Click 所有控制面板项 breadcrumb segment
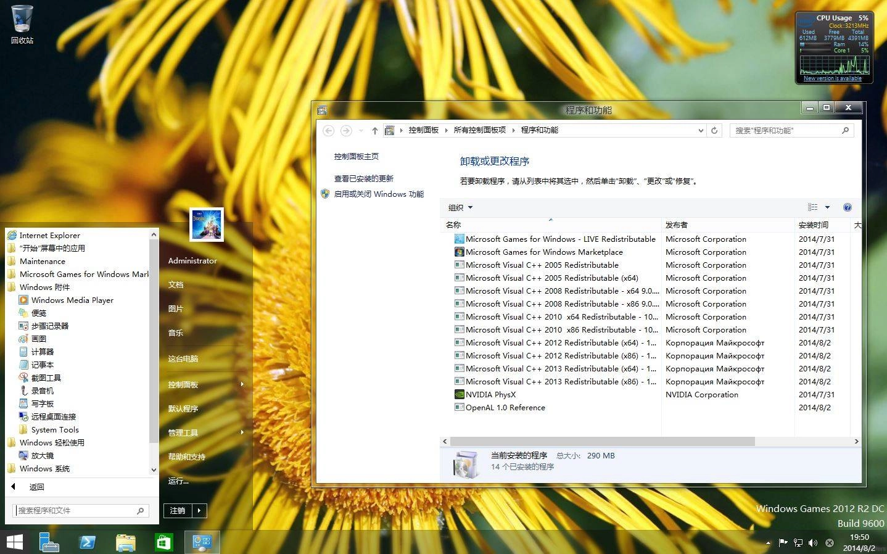Screen dimensions: 887x554 [480, 130]
